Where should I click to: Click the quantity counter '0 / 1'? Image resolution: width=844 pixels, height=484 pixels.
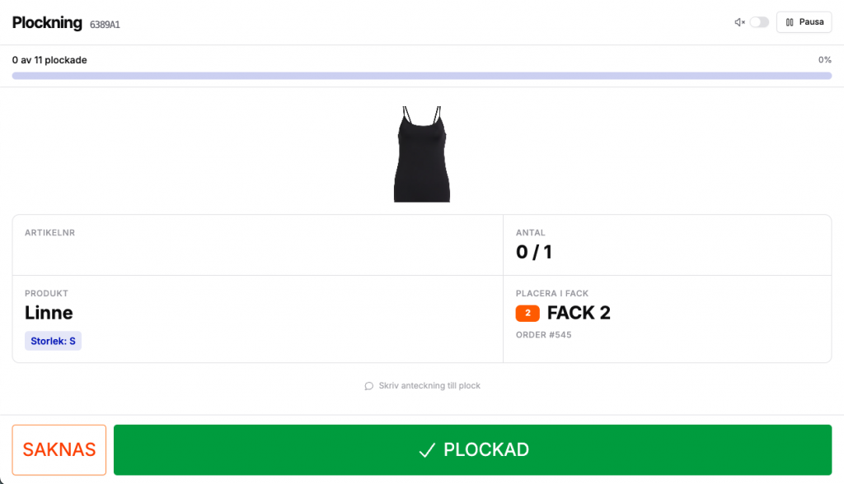pos(533,252)
